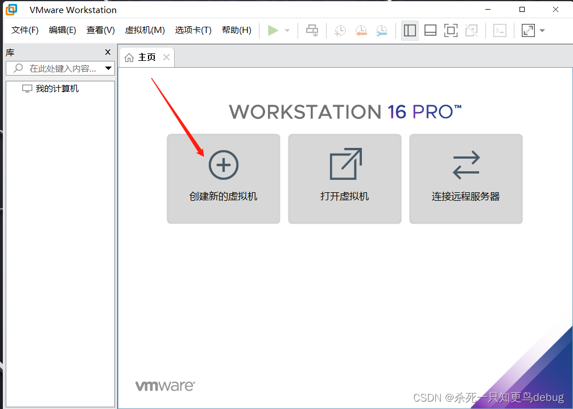Open the power options dropdown arrow
573x409 pixels.
pos(286,31)
